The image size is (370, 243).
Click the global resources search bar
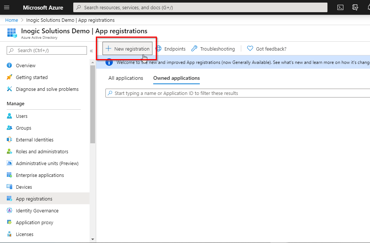pos(200,7)
